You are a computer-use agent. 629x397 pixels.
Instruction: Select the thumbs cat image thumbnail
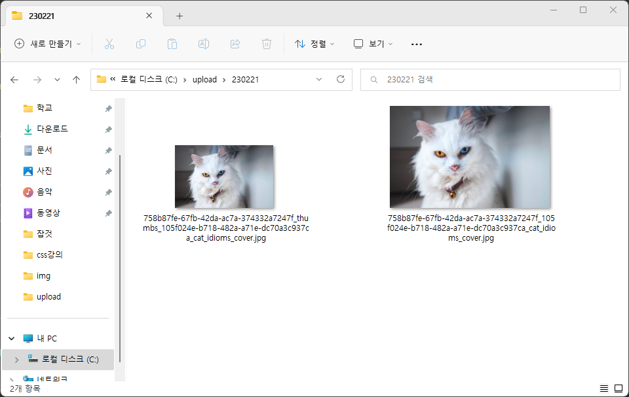coord(224,177)
